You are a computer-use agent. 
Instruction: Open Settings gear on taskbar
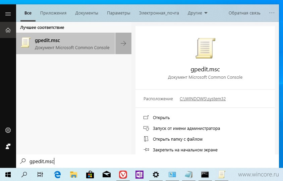(156, 175)
